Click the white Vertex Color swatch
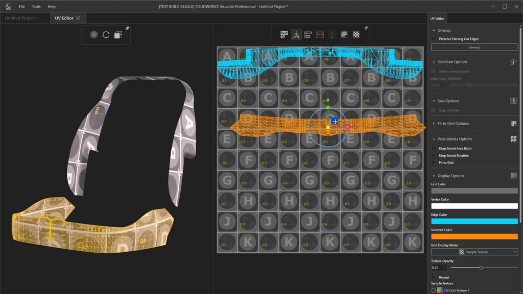The height and width of the screenshot is (294, 523). 474,206
